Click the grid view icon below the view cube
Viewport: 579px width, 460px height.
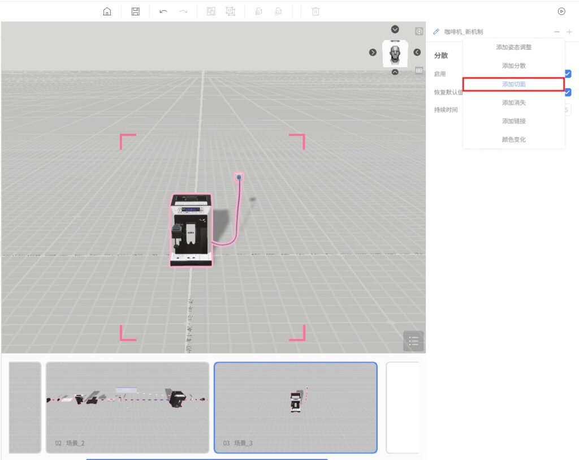(419, 71)
